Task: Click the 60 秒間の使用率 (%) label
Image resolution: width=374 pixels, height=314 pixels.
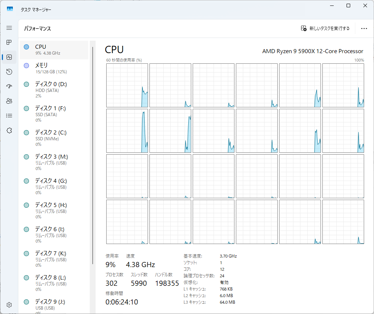Action: coord(124,60)
